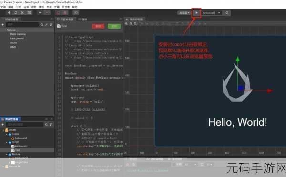
Task: Select the move transform tool in toolbar
Action: pos(10,13)
